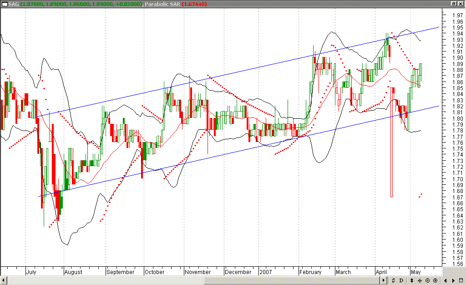The width and height of the screenshot is (466, 285).
Task: Click the horizontal scrollbar thumb
Action: pos(292,280)
